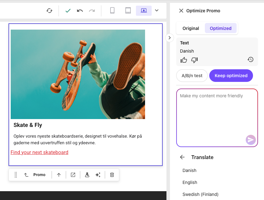Click the refresh icon in the toolbar
The height and width of the screenshot is (200, 264).
pos(49,10)
